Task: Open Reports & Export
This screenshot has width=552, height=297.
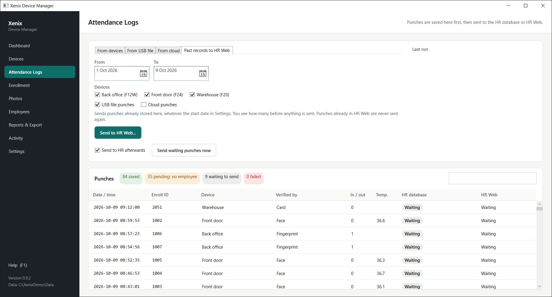Action: [x=40, y=125]
